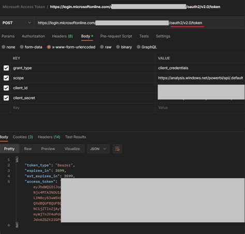This screenshot has height=234, width=245.
Task: Open the response Headers (14) tab
Action: pos(49,137)
